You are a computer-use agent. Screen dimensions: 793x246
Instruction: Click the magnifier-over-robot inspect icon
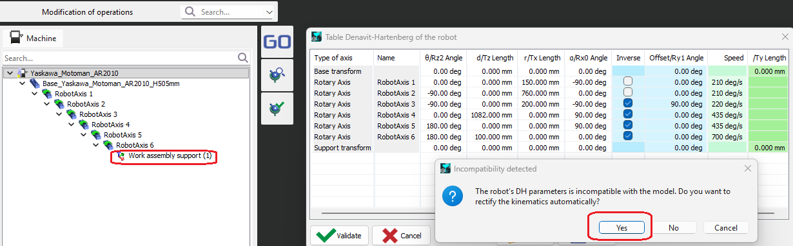278,76
